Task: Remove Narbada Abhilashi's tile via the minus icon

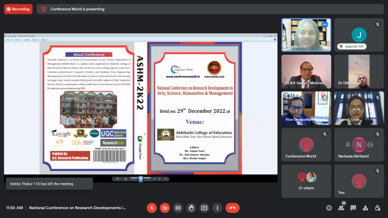Action: (x=370, y=144)
